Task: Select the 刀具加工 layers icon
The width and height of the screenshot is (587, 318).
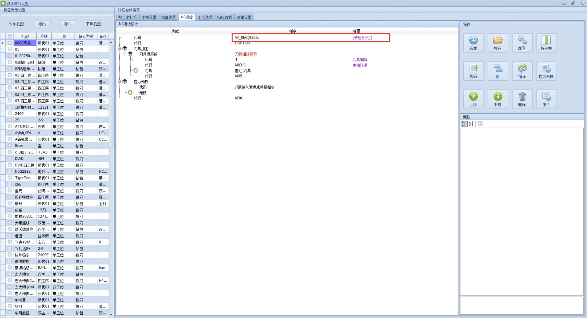Action: click(125, 48)
